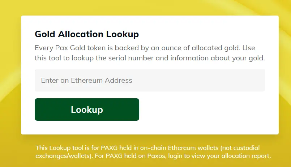Image resolution: width=291 pixels, height=167 pixels.
Task: Click the green Lookup button
Action: (87, 110)
